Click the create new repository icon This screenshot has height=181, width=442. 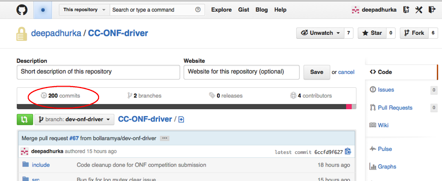406,10
